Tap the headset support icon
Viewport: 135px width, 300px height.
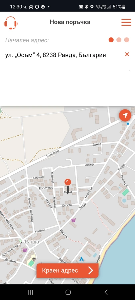[x=11, y=23]
